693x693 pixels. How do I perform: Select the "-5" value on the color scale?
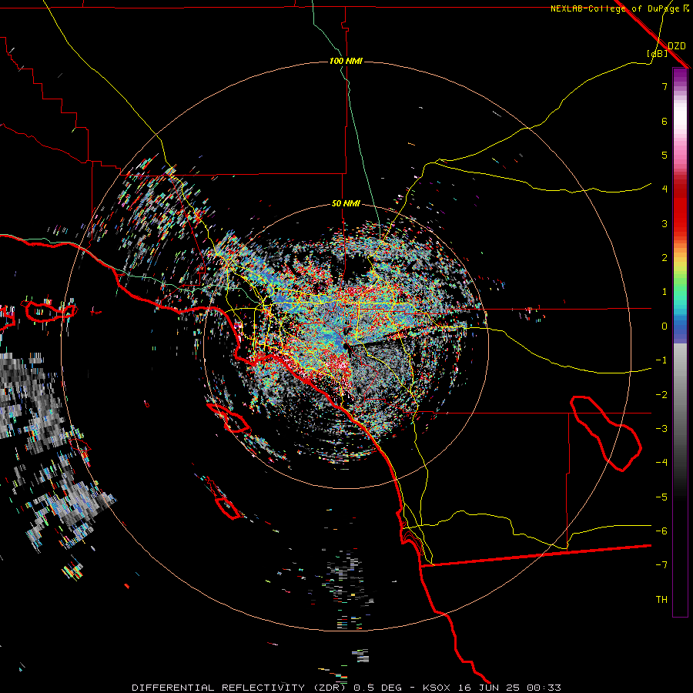(661, 497)
